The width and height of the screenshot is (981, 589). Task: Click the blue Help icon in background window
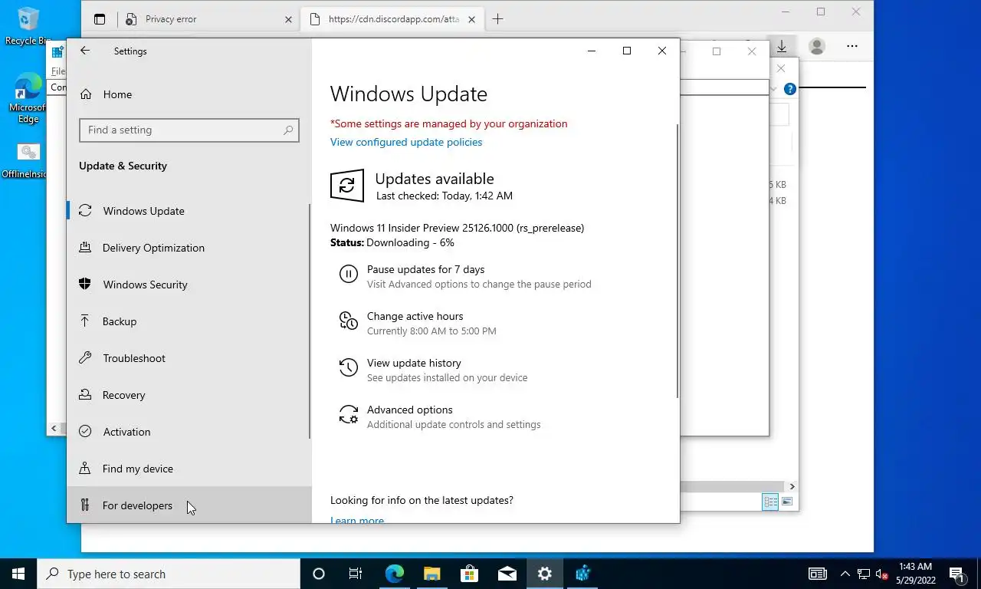tap(790, 89)
